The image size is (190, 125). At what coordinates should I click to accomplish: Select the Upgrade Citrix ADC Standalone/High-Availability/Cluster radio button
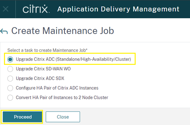(10, 60)
